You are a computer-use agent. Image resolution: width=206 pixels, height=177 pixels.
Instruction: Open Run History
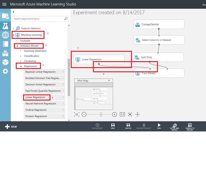[x=97, y=126]
